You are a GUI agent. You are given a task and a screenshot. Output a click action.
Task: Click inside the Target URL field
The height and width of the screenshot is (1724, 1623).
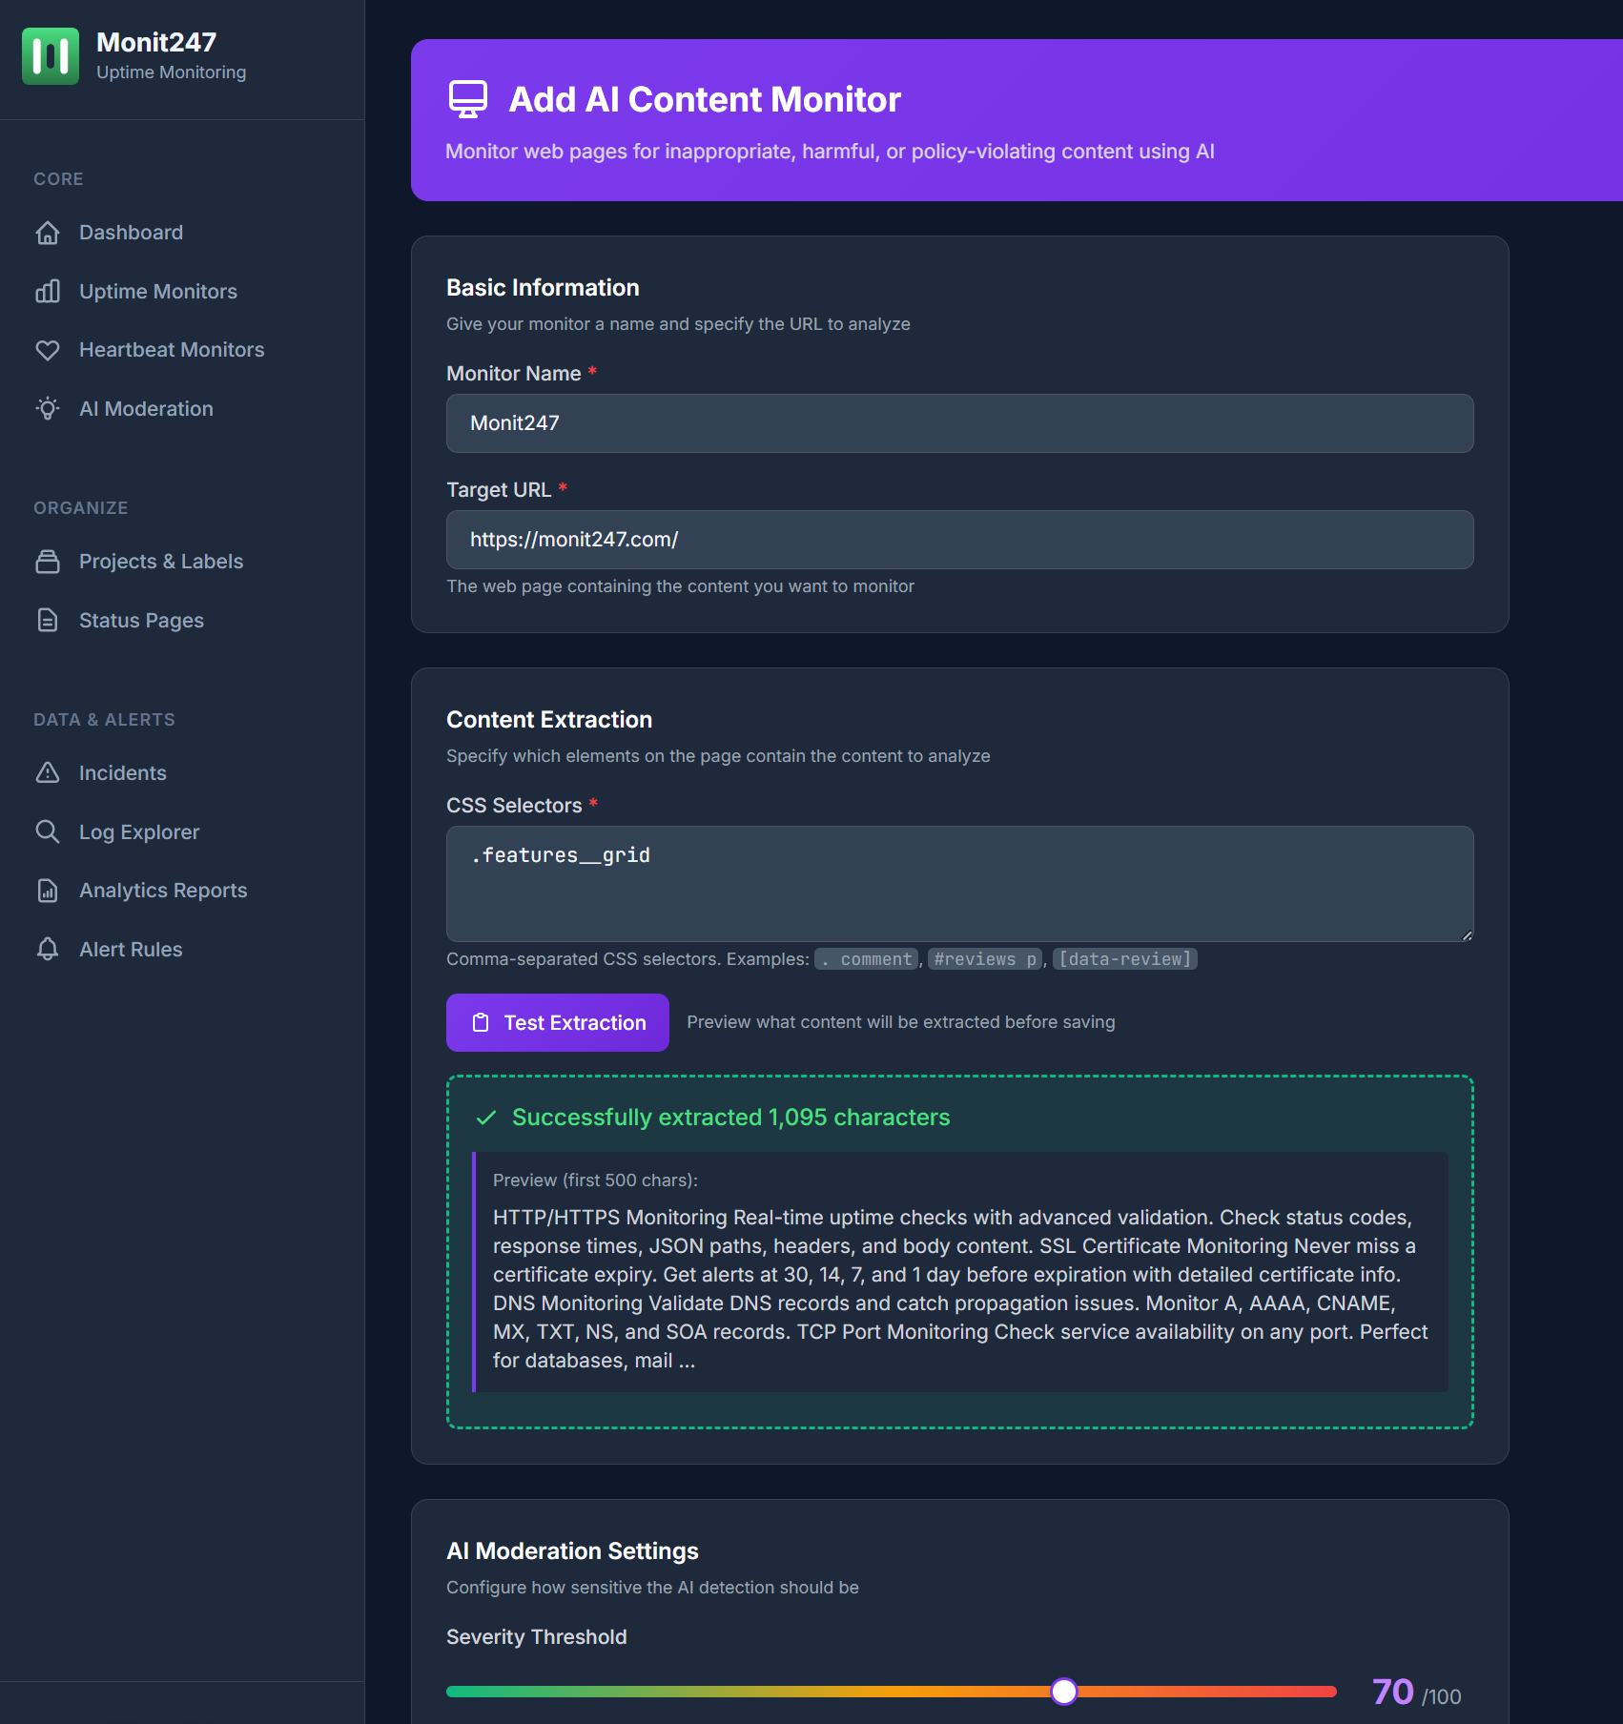pos(958,539)
